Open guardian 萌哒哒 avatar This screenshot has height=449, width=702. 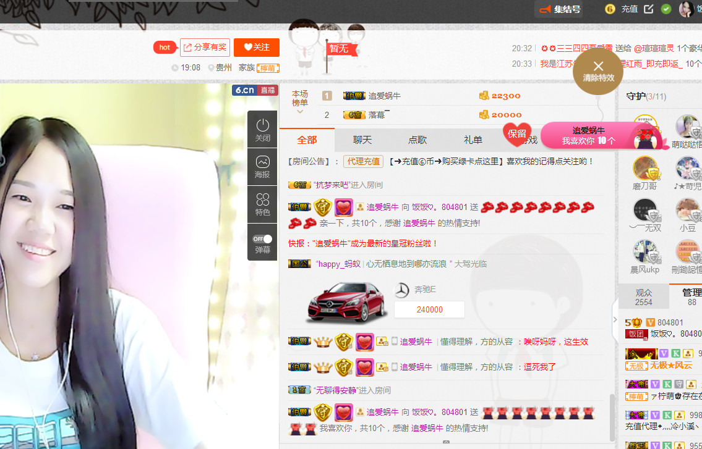coord(688,126)
